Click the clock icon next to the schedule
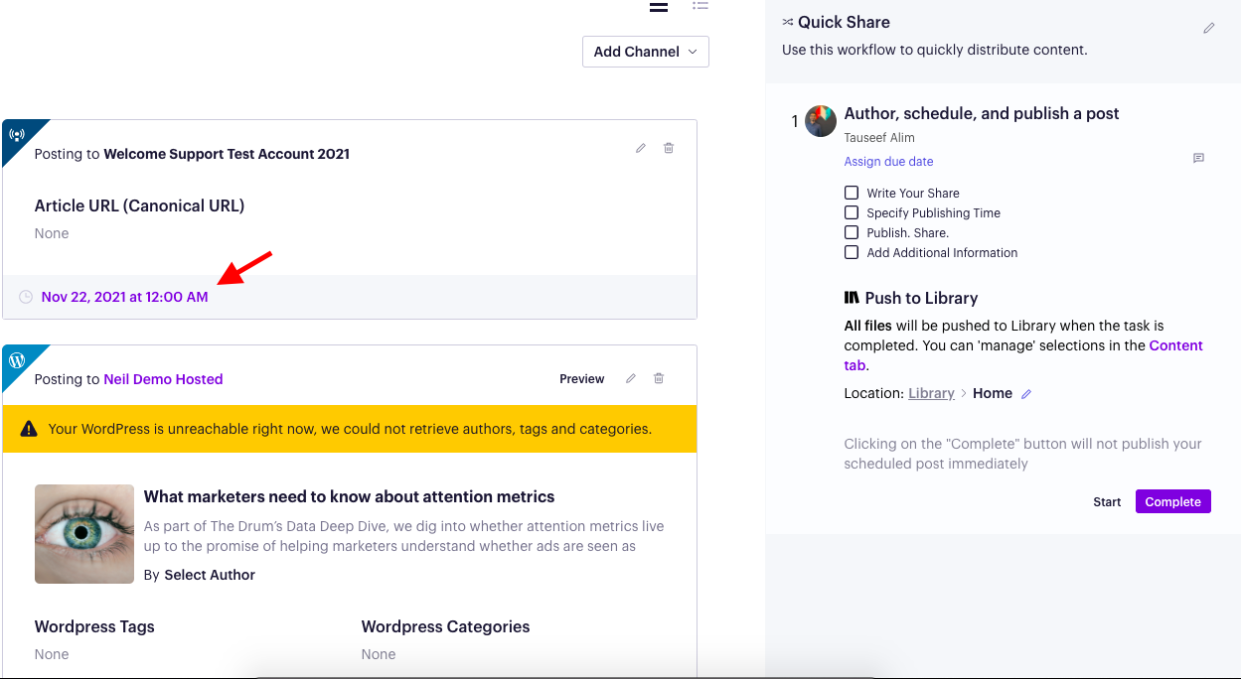This screenshot has width=1241, height=679. (26, 296)
